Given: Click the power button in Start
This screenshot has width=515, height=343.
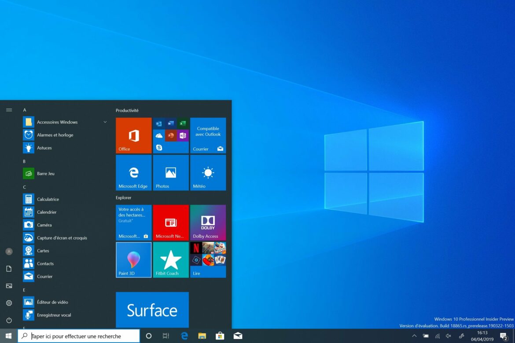Looking at the screenshot, I should coord(9,320).
